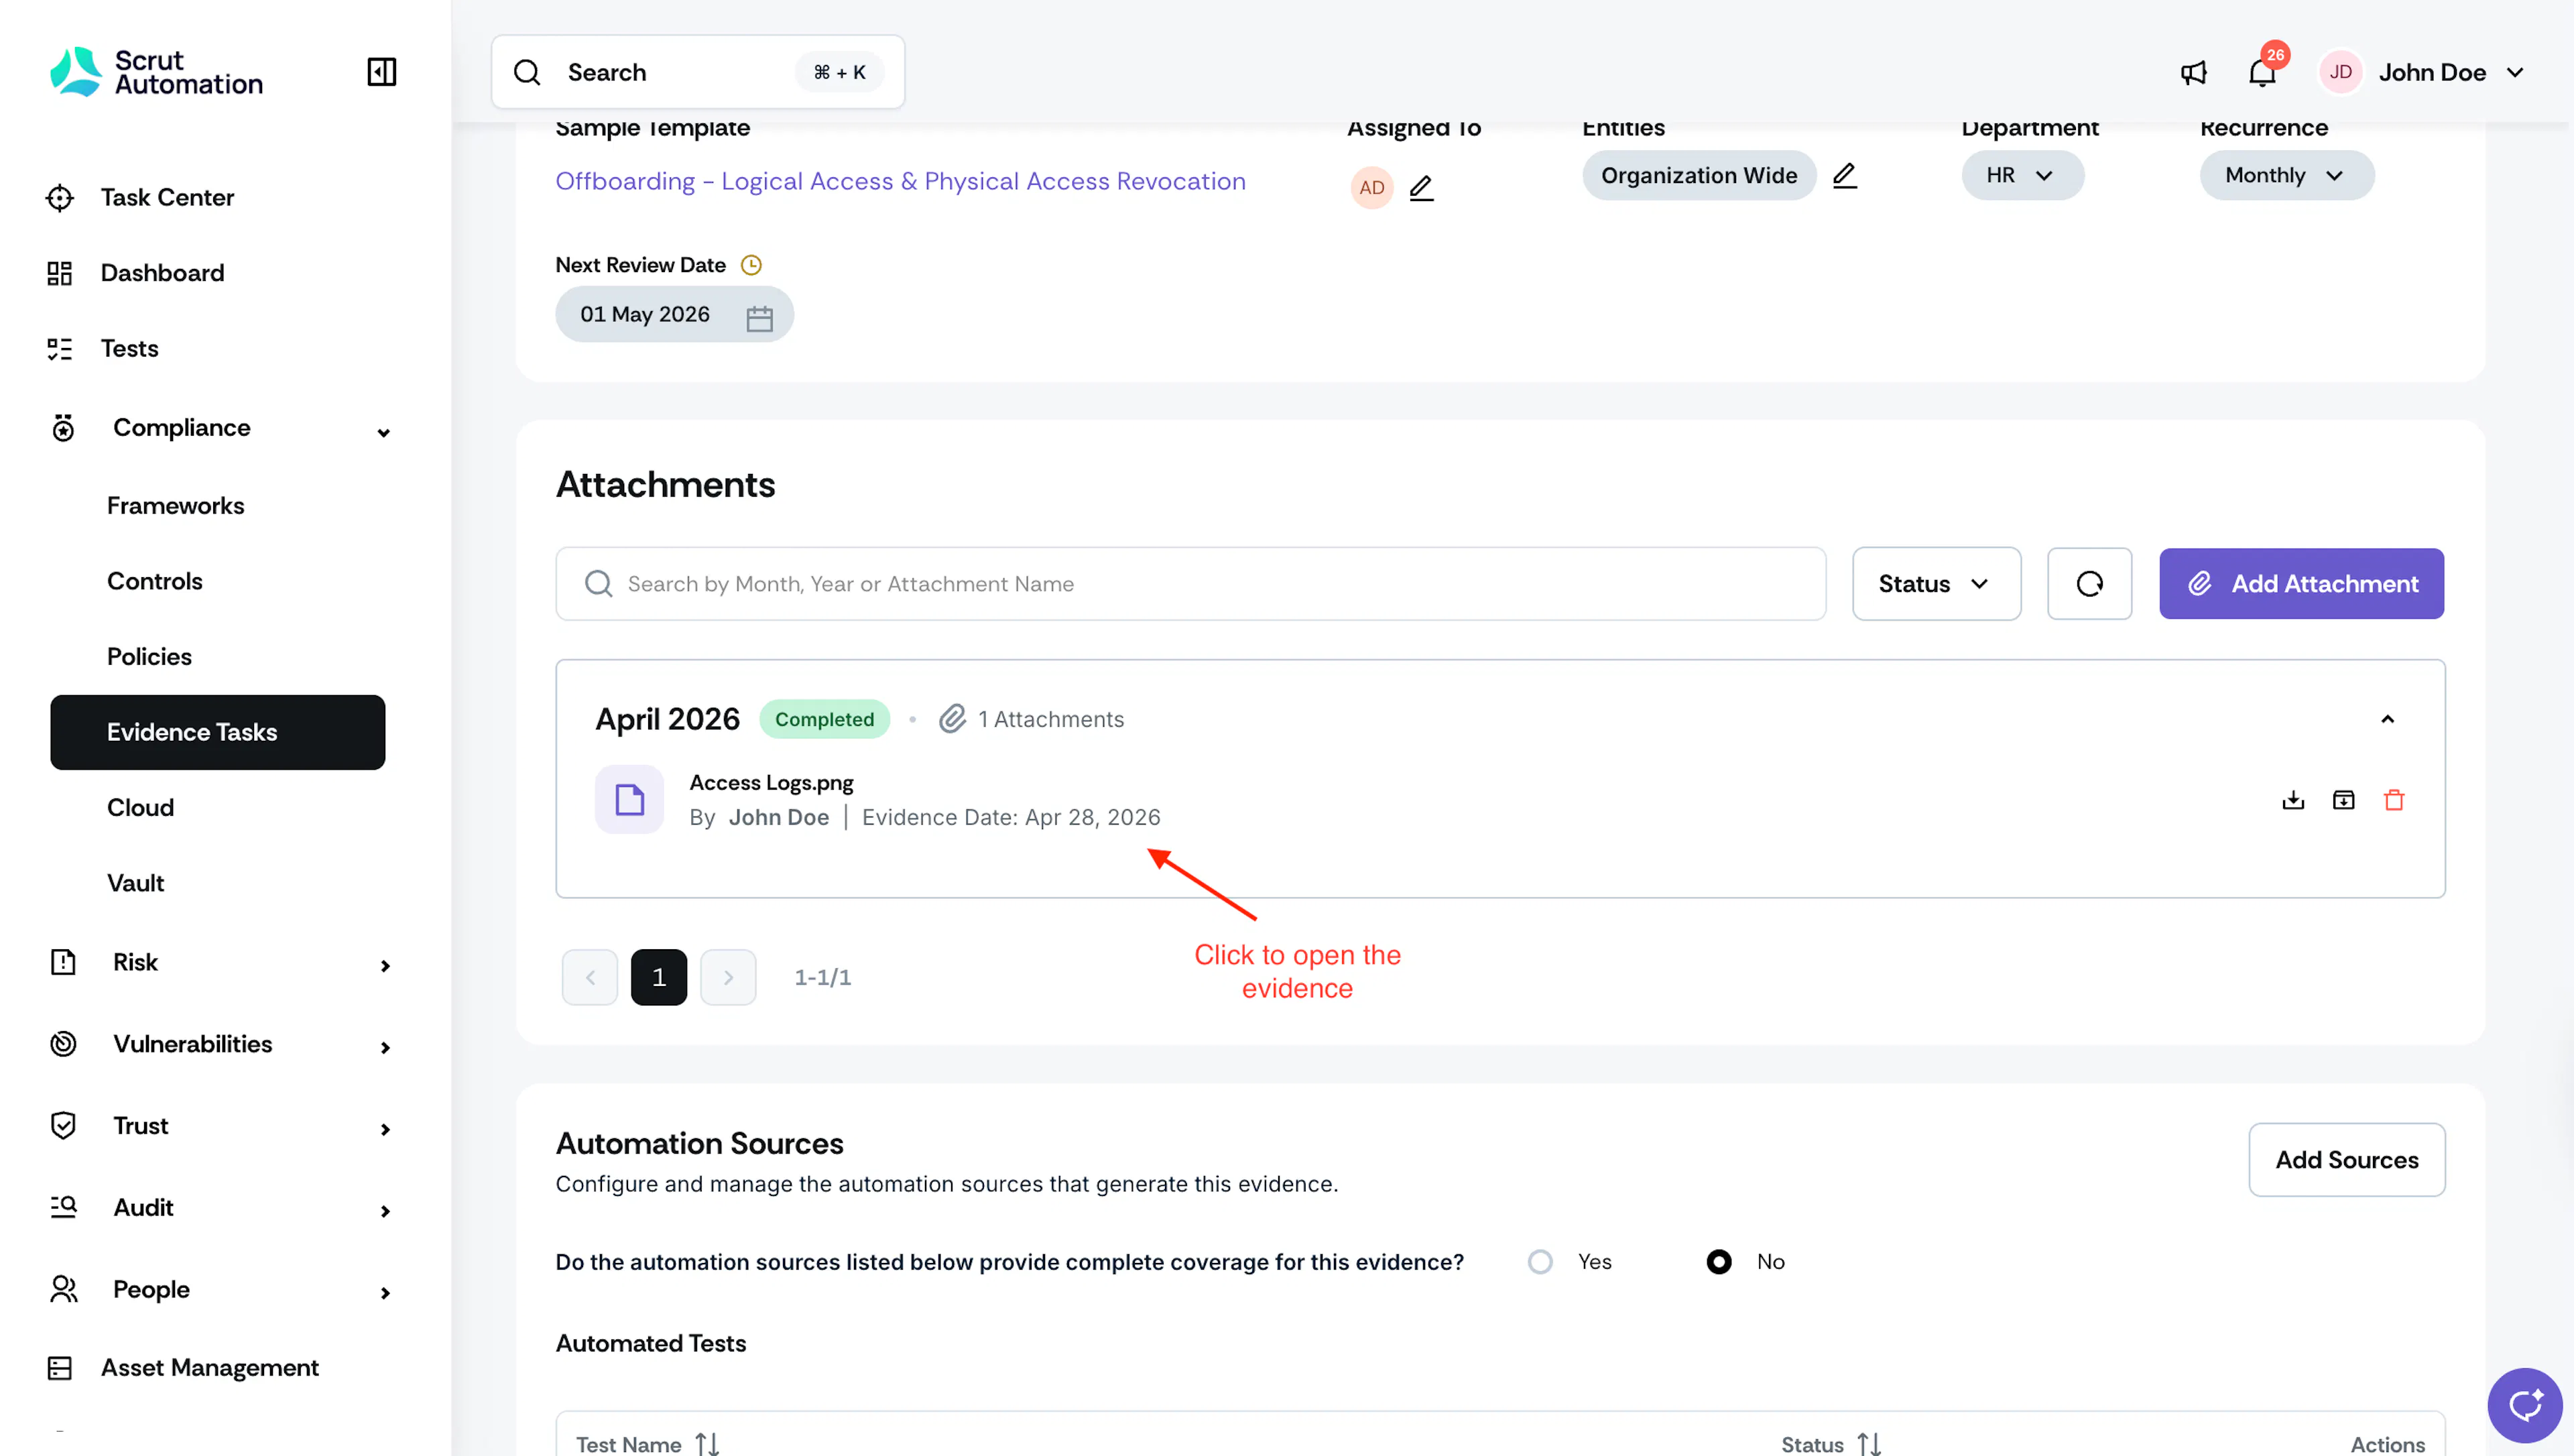Go to Task Center in sidebar
The width and height of the screenshot is (2574, 1456).
(x=167, y=198)
